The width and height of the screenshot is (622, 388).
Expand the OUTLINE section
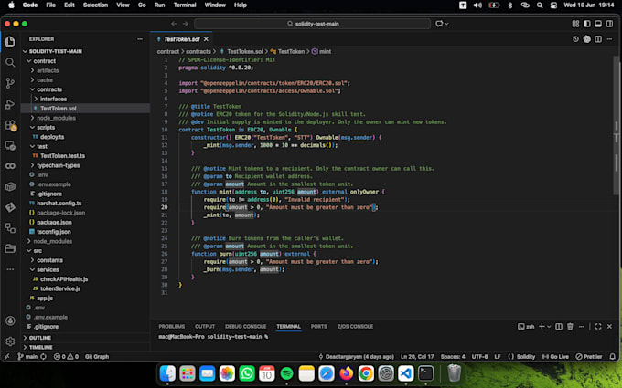pyautogui.click(x=39, y=338)
